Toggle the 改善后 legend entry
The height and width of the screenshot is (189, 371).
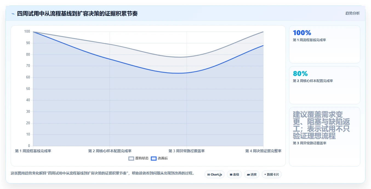pos(159,158)
